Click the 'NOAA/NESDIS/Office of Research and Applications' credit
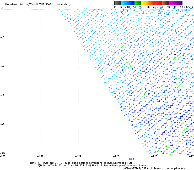194x170 pixels. coord(154,168)
